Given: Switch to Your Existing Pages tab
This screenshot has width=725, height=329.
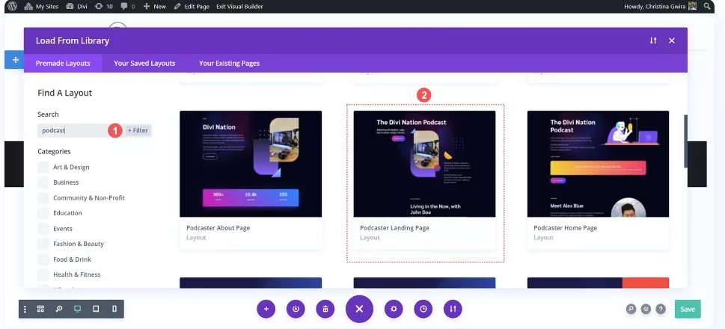Looking at the screenshot, I should pos(230,64).
